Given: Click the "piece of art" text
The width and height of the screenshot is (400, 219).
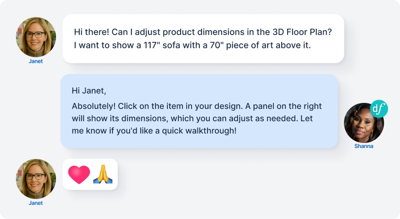Looking at the screenshot, I should [251, 46].
